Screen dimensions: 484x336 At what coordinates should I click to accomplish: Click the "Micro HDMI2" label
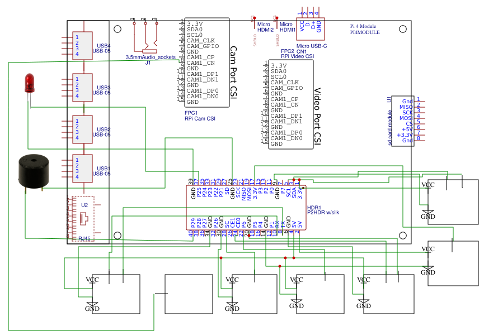pos(265,27)
